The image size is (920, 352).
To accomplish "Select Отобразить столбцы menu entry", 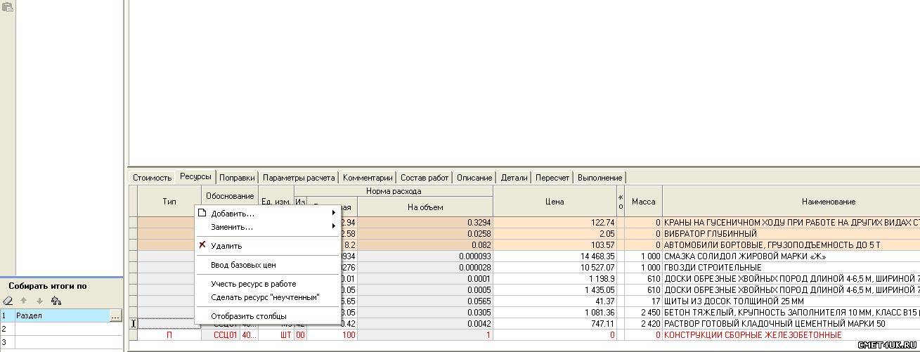I will pyautogui.click(x=267, y=316).
